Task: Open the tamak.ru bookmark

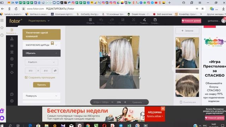Action: point(12,14)
